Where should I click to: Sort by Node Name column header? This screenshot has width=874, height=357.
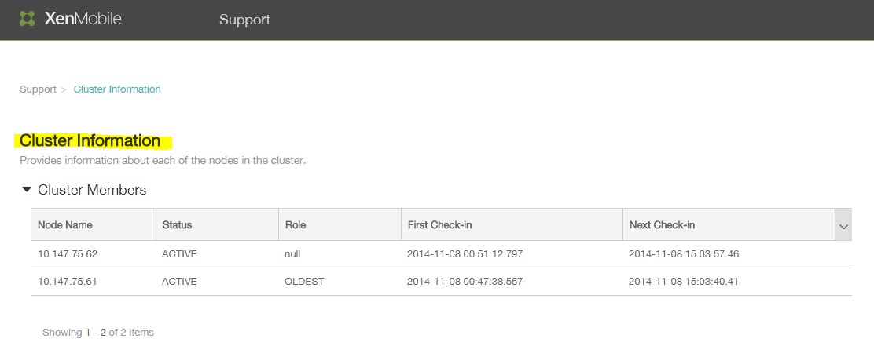65,225
